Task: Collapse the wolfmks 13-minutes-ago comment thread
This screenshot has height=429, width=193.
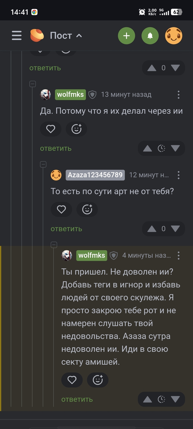Action: [x=33, y=84]
